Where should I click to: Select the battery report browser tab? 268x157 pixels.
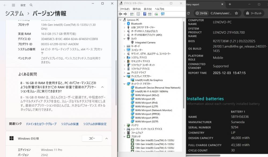click(205, 5)
